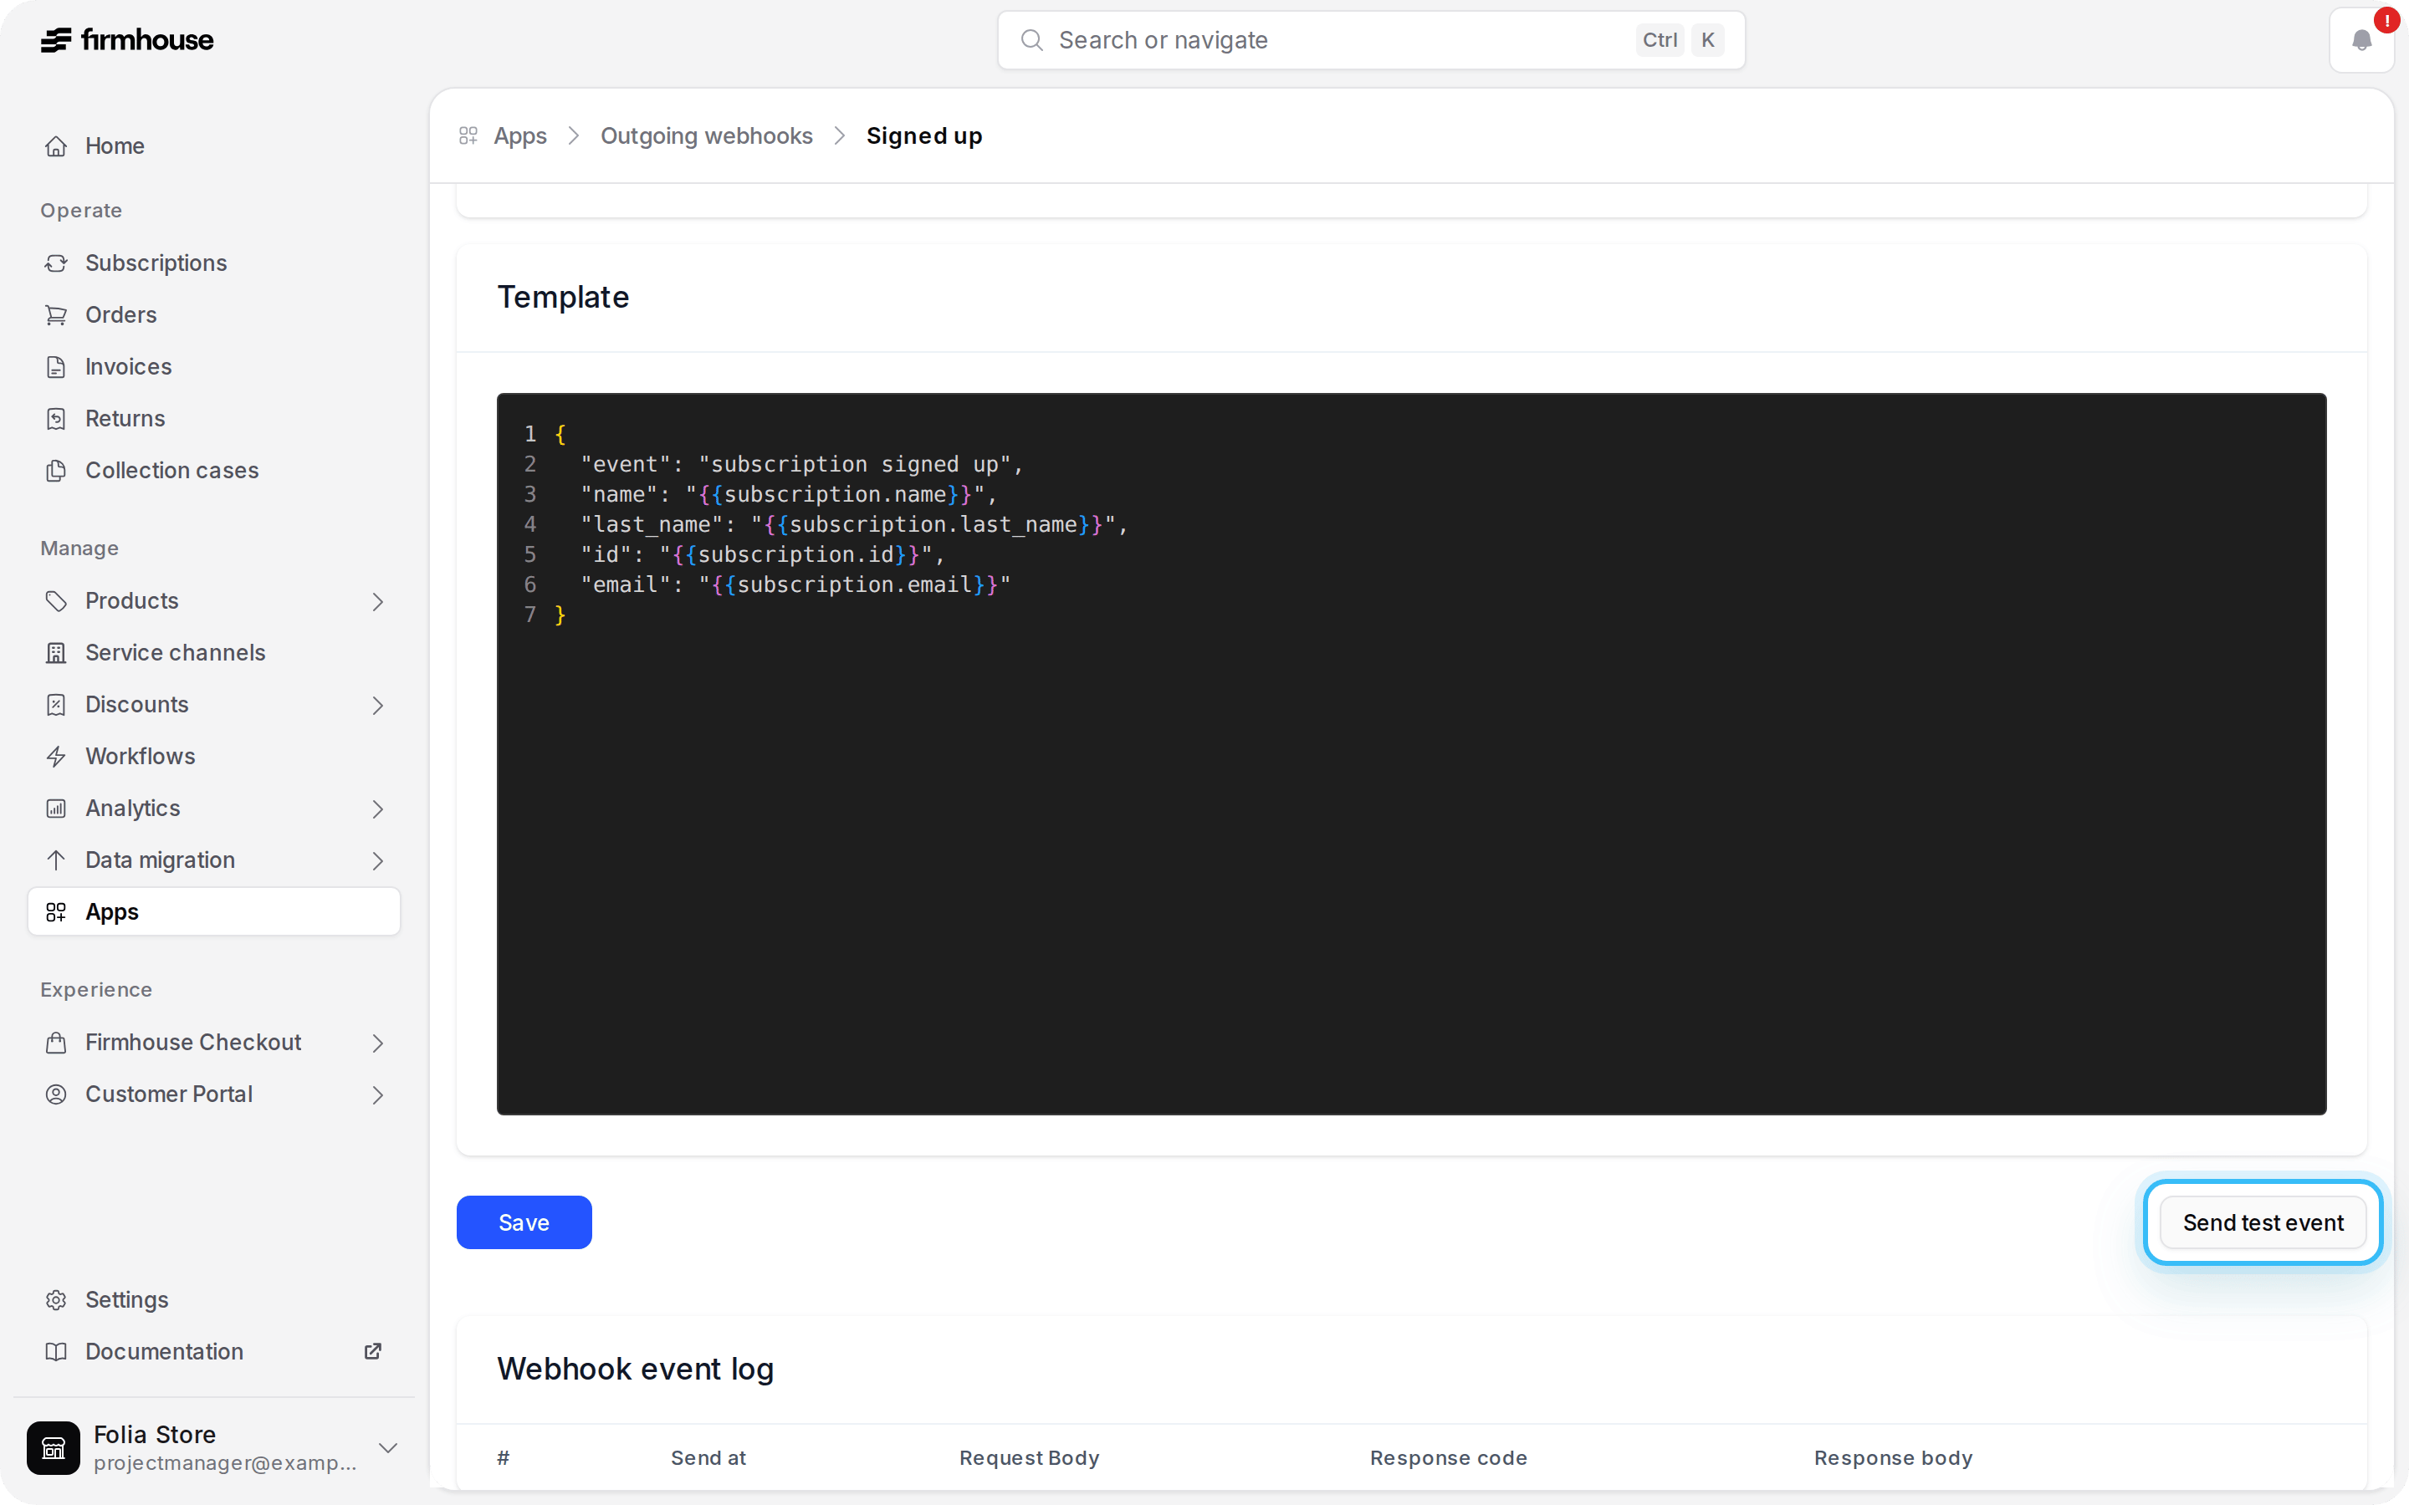Click the Home house icon
This screenshot has width=2409, height=1505.
[x=57, y=146]
